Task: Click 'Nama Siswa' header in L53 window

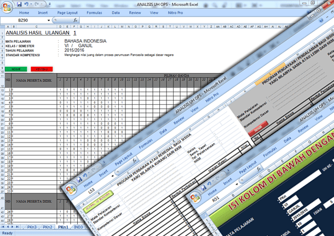Action: pyautogui.click(x=141, y=218)
